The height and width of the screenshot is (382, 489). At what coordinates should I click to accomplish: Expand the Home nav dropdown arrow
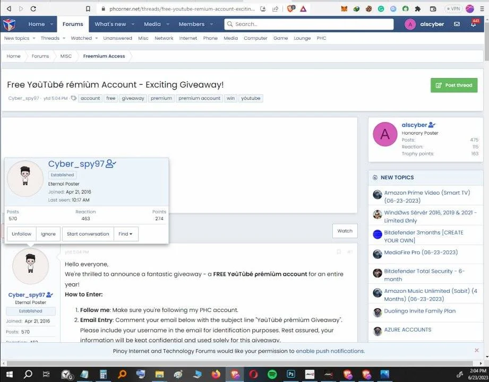52,24
